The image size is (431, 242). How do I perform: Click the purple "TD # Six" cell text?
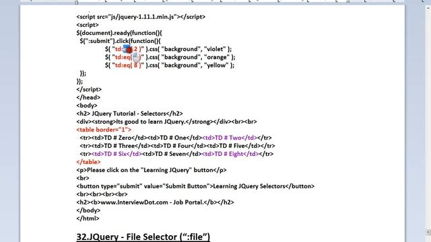coord(114,154)
